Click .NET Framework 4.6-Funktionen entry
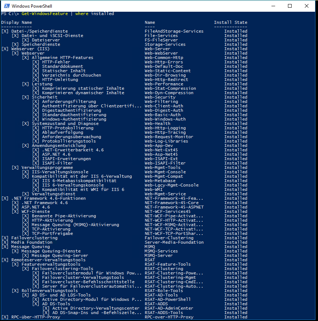Viewport: 318px width, 321px height. point(48,198)
